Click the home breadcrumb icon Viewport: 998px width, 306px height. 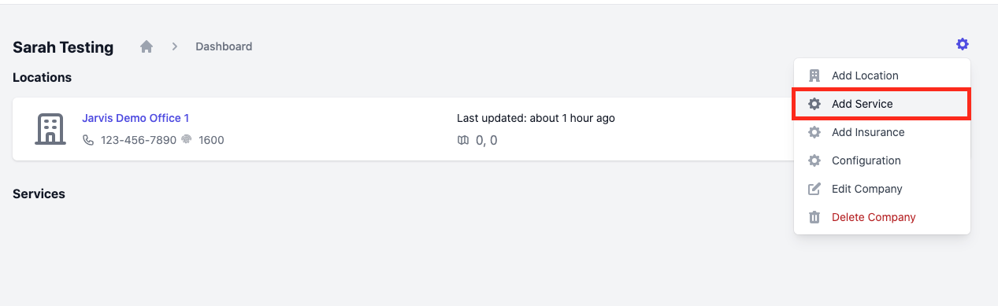[147, 46]
